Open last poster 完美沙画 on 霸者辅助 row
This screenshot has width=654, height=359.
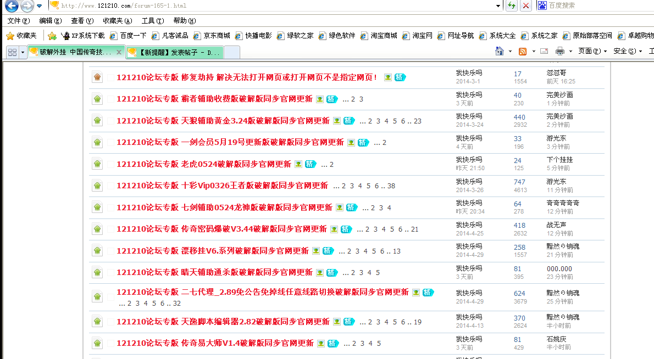[559, 95]
